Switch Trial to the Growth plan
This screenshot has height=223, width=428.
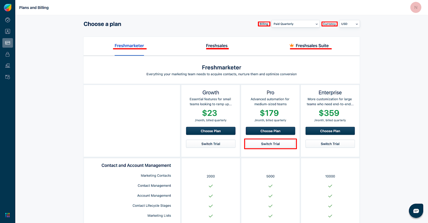[x=211, y=144]
